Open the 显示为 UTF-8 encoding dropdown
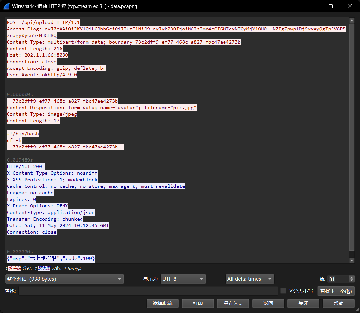This screenshot has height=313, width=360. point(183,279)
